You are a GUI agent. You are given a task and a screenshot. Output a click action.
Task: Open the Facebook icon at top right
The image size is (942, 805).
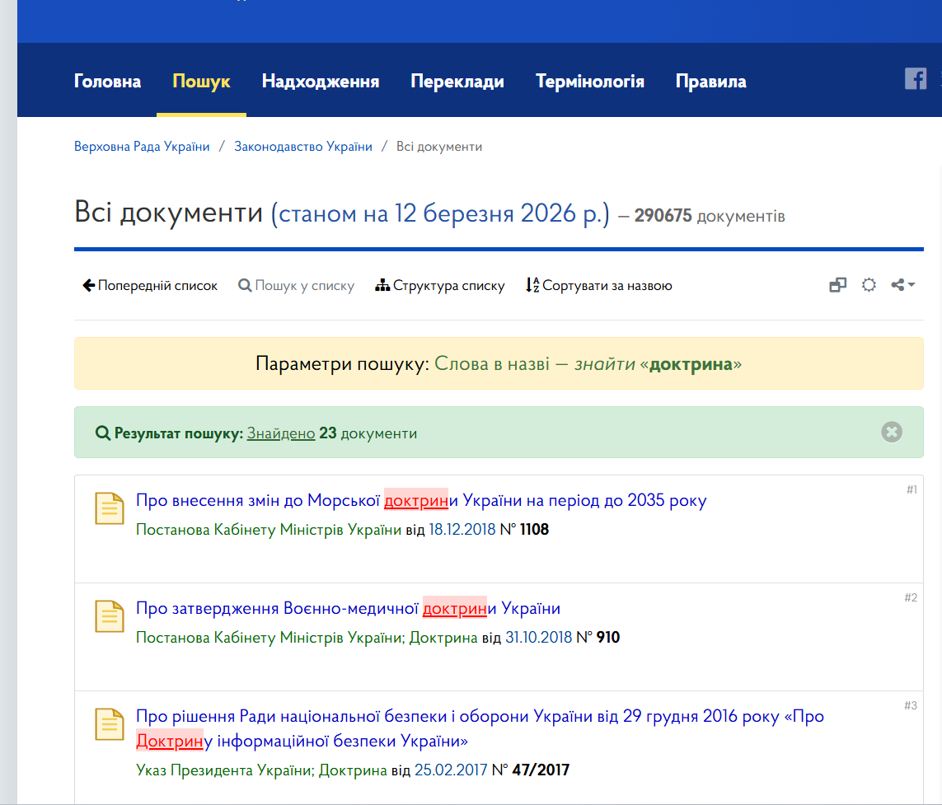point(916,79)
